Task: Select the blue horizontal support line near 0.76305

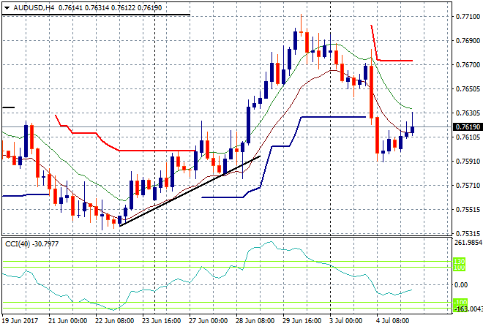Action: [333, 117]
